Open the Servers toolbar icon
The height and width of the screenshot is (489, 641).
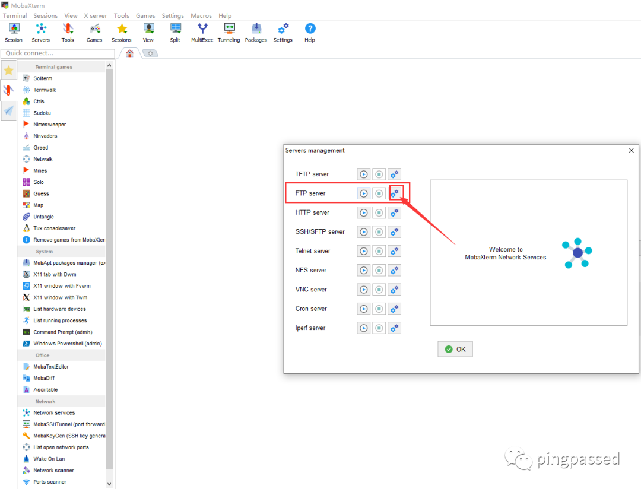point(40,33)
